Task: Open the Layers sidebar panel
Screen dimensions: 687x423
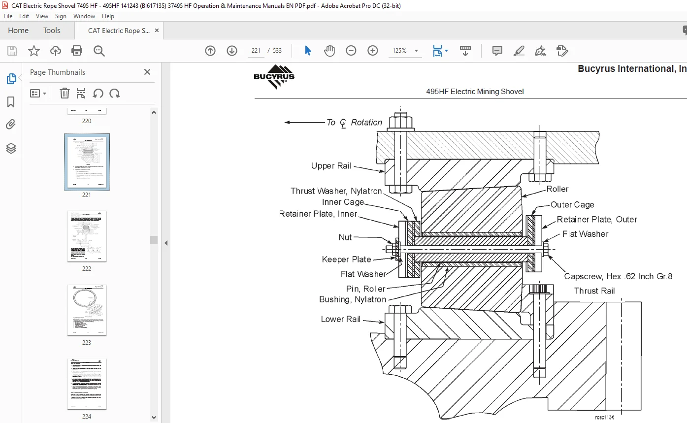Action: 11,148
